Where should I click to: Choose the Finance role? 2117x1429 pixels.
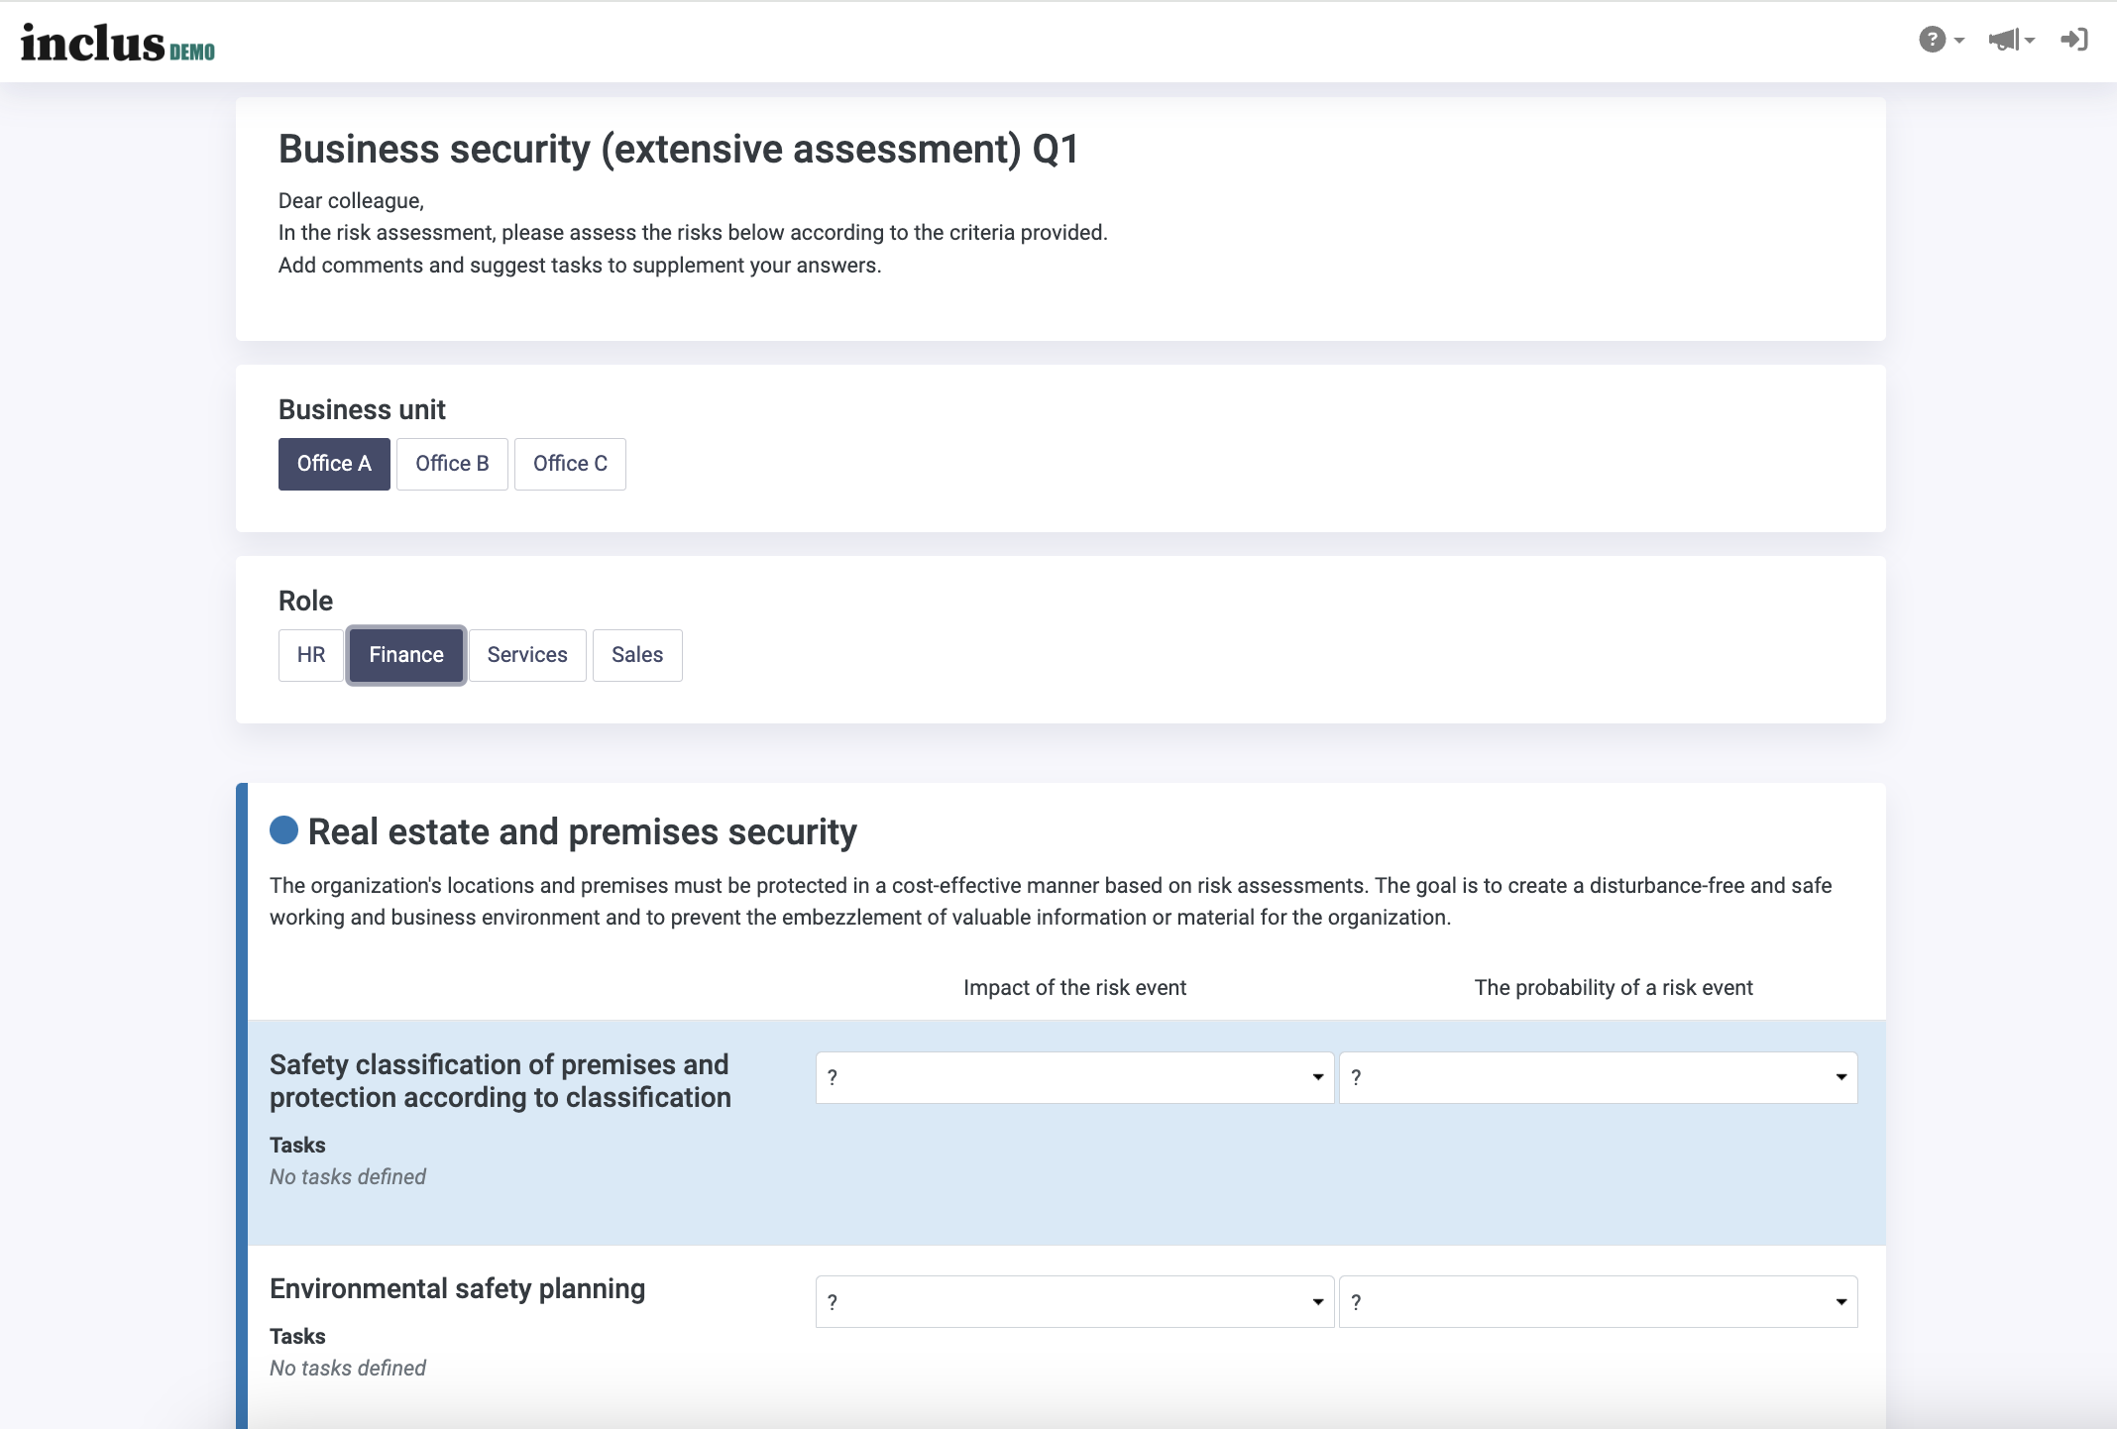(x=406, y=655)
